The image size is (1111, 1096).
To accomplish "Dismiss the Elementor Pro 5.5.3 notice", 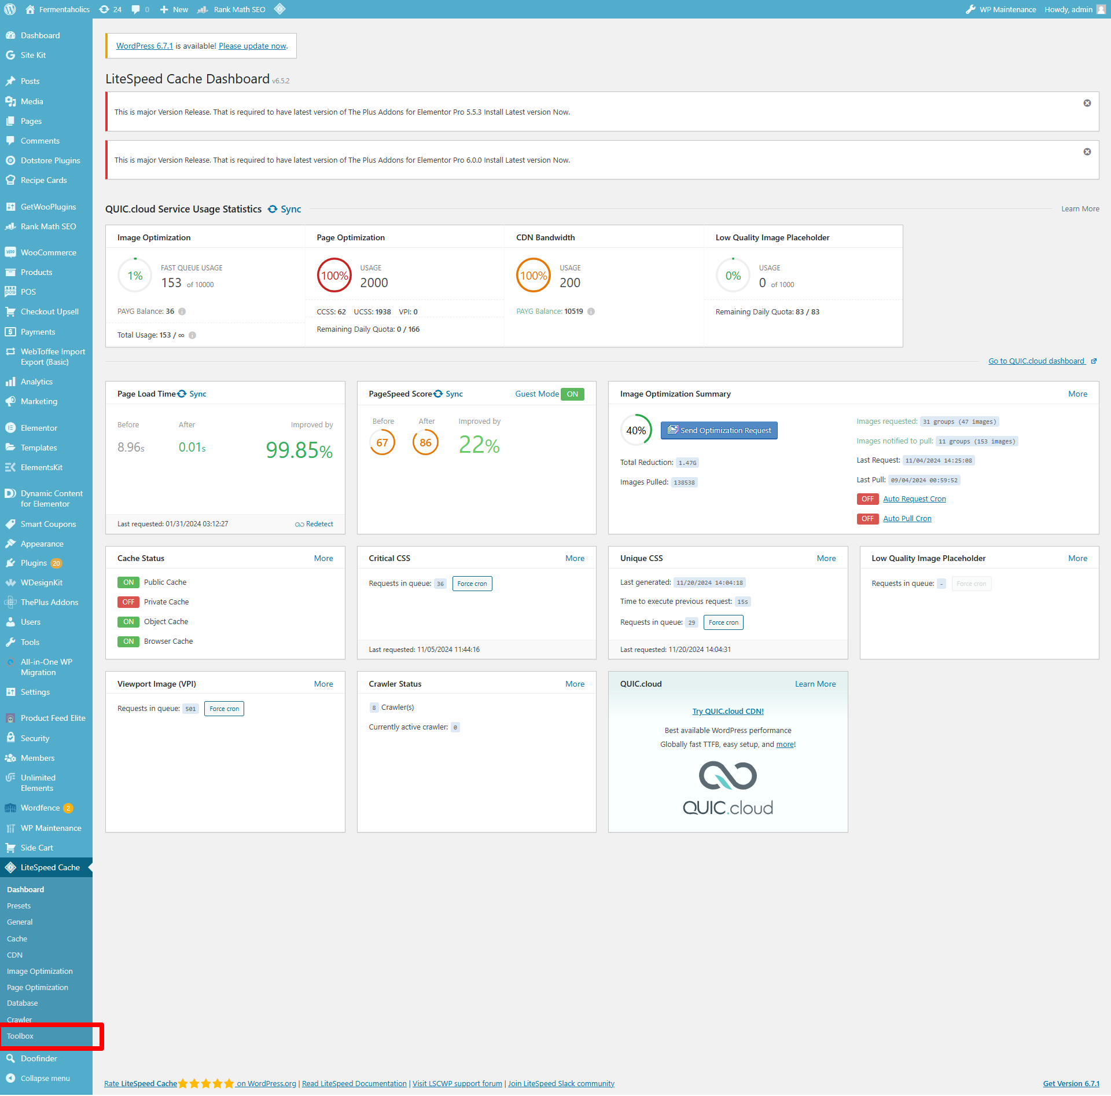I will (1087, 103).
